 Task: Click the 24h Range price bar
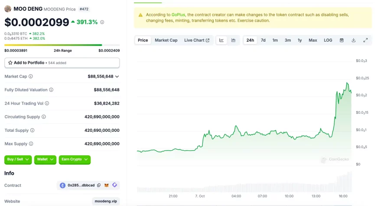click(x=62, y=45)
